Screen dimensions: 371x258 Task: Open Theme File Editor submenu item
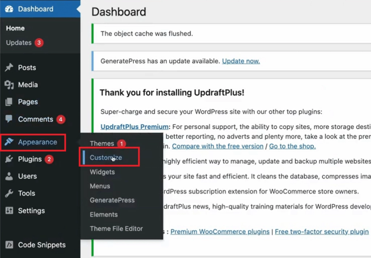[x=116, y=229]
